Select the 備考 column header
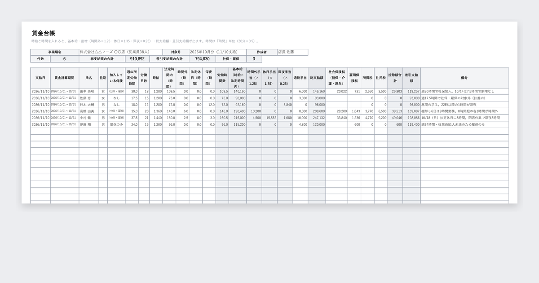This screenshot has width=539, height=283. tap(464, 78)
